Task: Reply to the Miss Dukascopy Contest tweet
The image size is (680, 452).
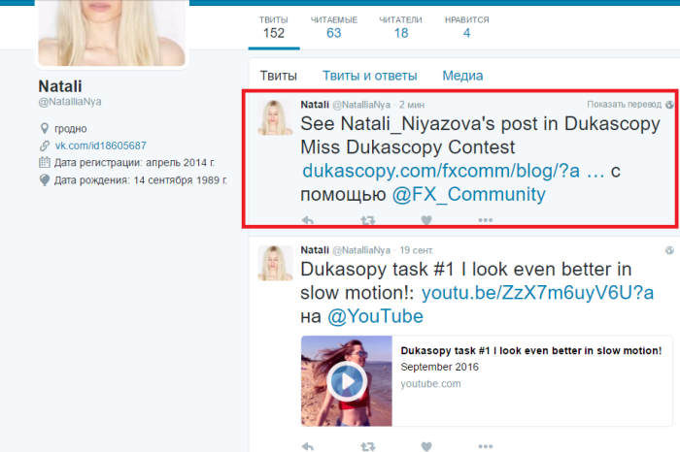Action: pos(308,220)
